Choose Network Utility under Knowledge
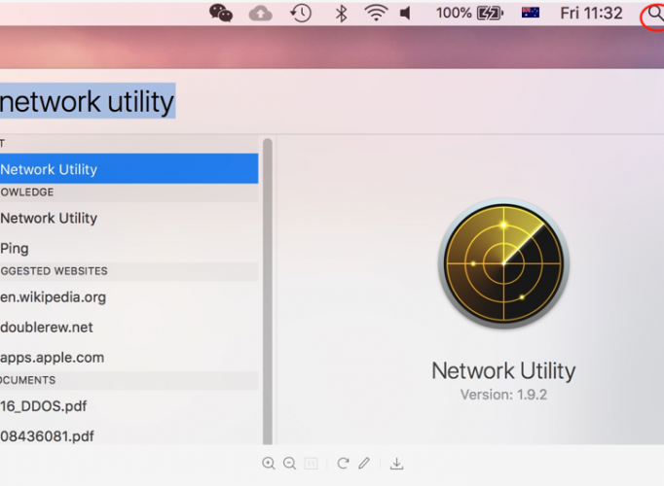The height and width of the screenshot is (486, 664). 129,218
